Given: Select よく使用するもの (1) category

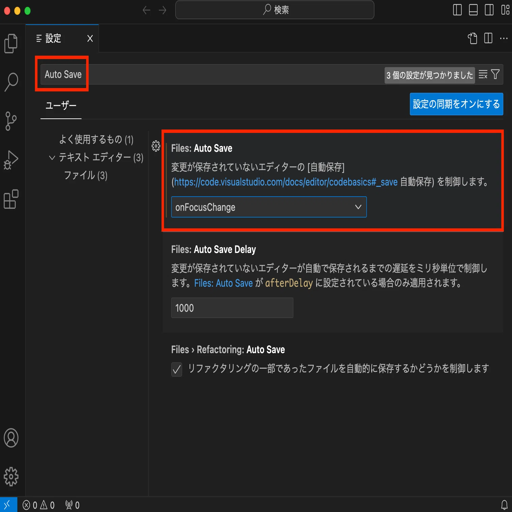Looking at the screenshot, I should coord(96,139).
